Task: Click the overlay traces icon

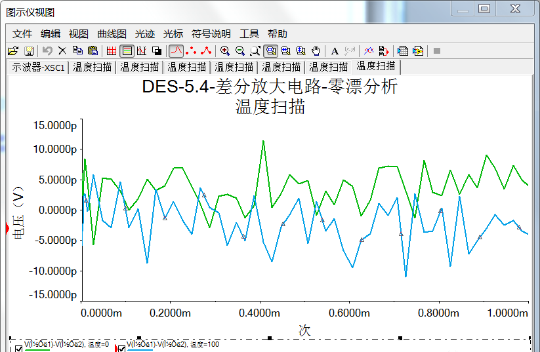Action: pos(369,51)
